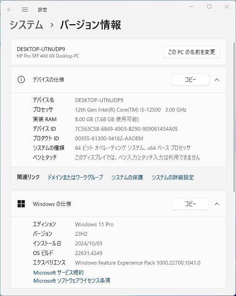Maximize the Settings window
This screenshot has height=296, width=236.
[x=209, y=7]
